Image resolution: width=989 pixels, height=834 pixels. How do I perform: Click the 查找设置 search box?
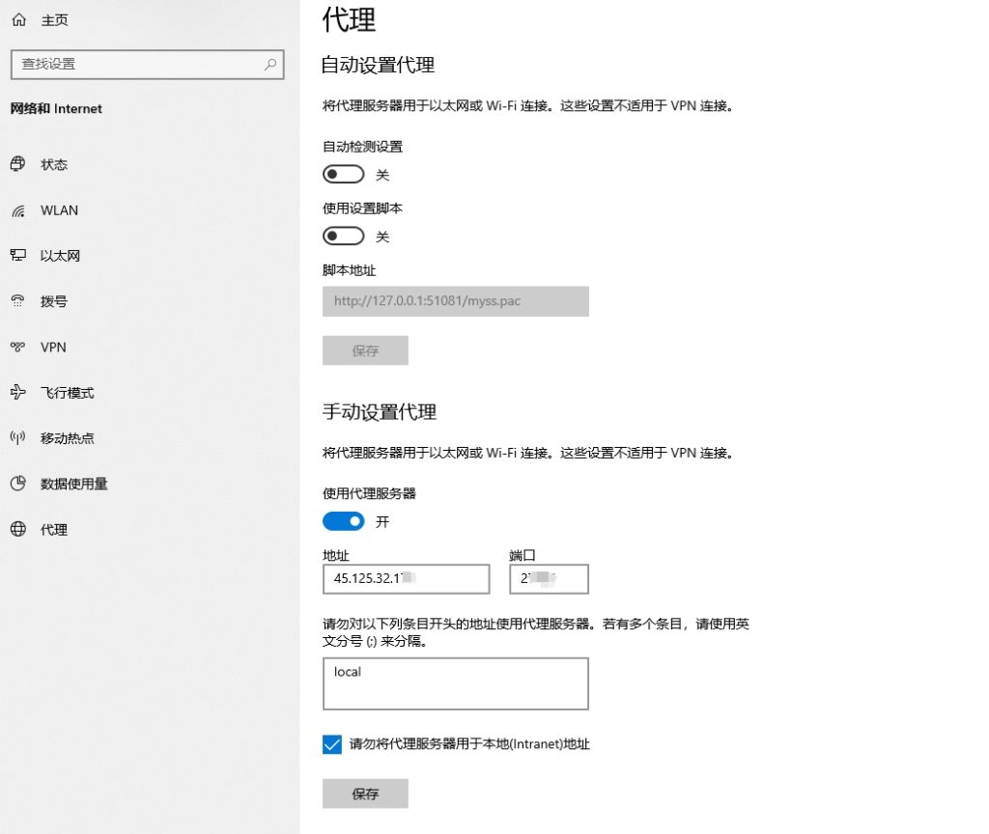[147, 65]
